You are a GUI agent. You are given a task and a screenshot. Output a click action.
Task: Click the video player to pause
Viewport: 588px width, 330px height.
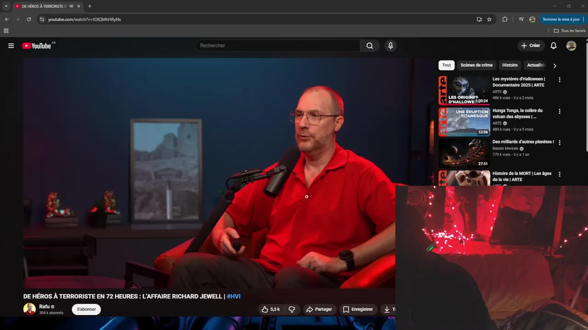[x=209, y=173]
